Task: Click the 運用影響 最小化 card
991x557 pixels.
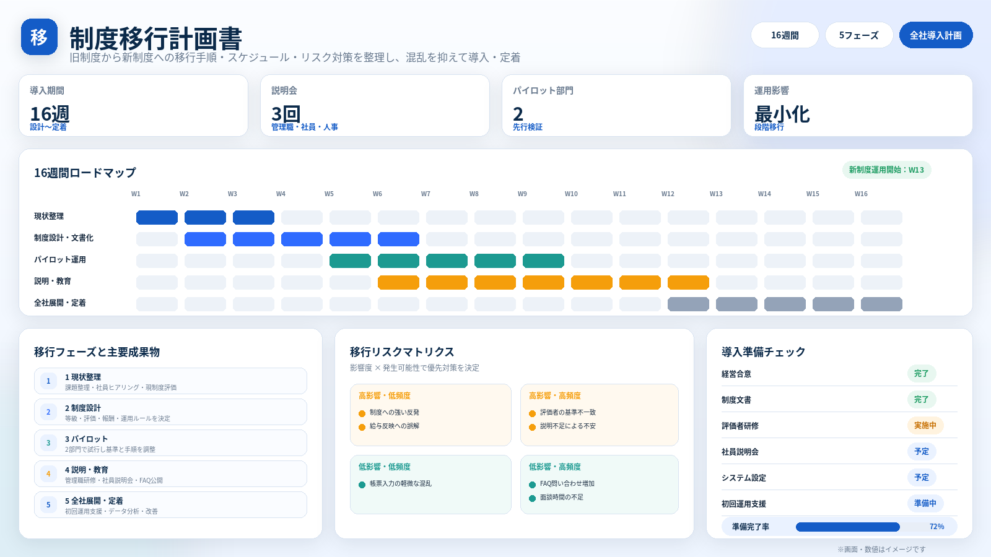Action: coord(858,105)
